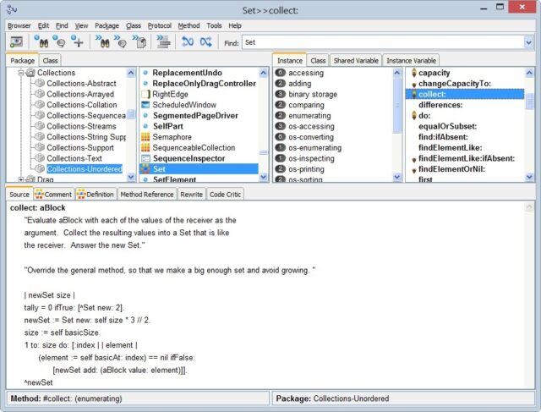Image resolution: width=541 pixels, height=412 pixels.
Task: Click the SequenceInspector window icon
Action: coord(146,158)
